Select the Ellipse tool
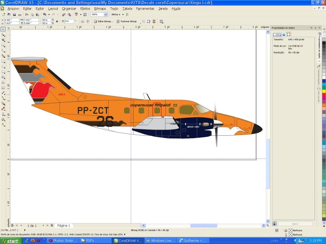This screenshot has width=326, height=244. pyautogui.click(x=3, y=67)
